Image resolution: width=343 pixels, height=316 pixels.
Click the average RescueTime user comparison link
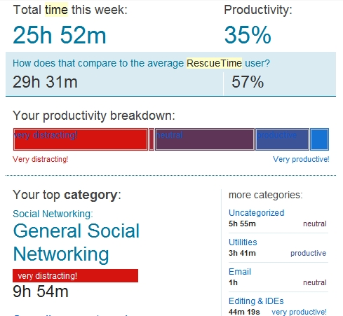click(x=141, y=63)
